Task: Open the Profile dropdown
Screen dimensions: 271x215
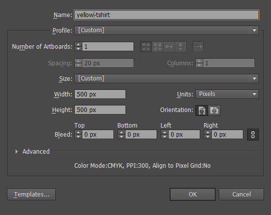Action: click(167, 31)
